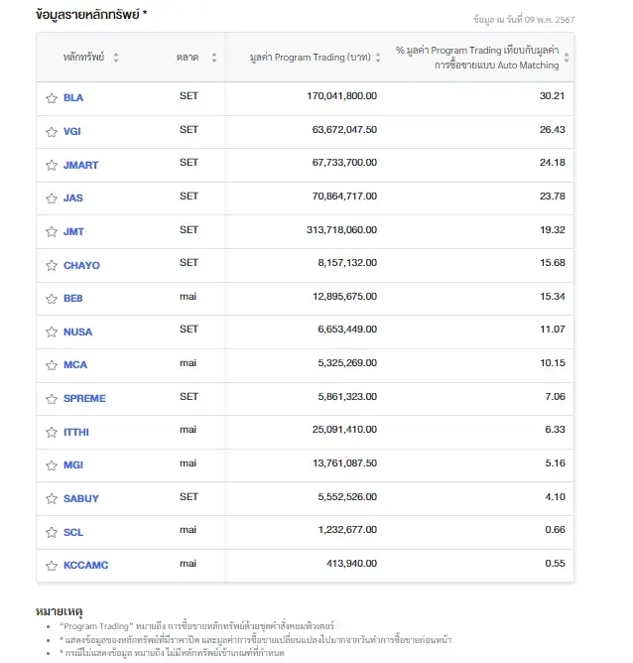The image size is (633, 663).
Task: Toggle the star beside MCA
Action: tap(52, 365)
